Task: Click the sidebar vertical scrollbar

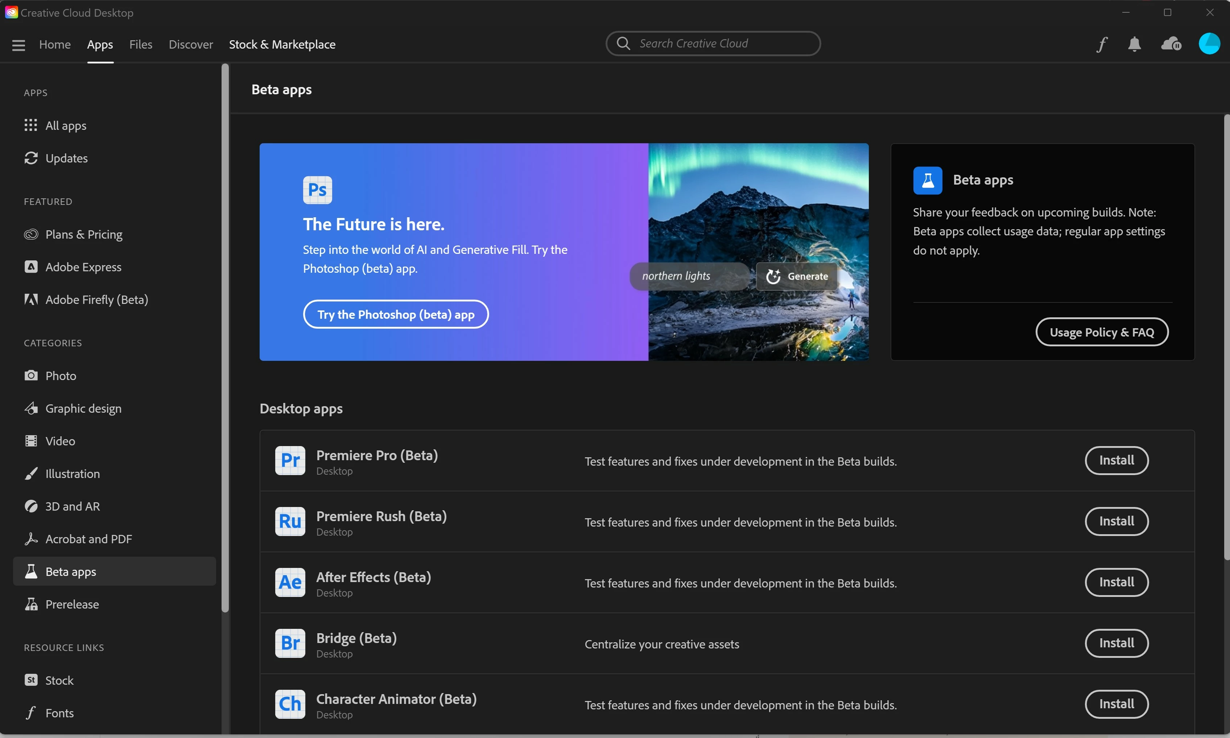Action: click(x=225, y=338)
